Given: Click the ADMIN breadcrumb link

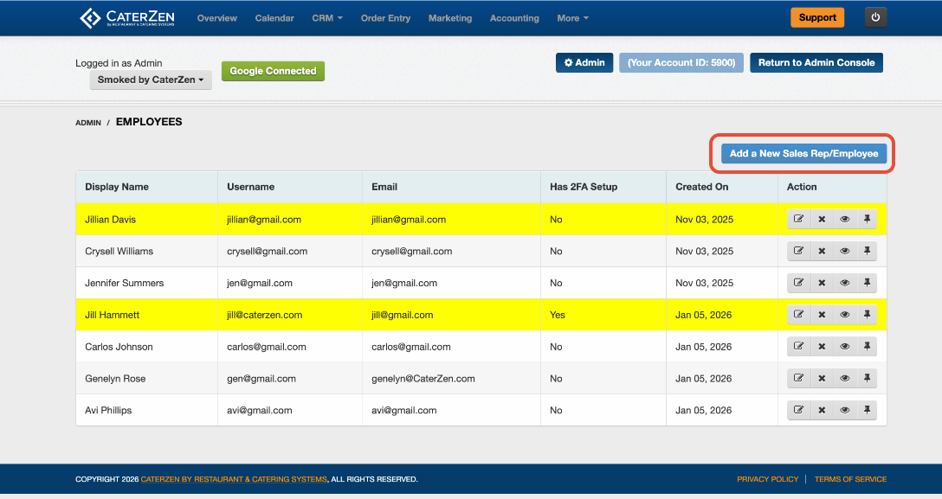Looking at the screenshot, I should click(x=88, y=122).
